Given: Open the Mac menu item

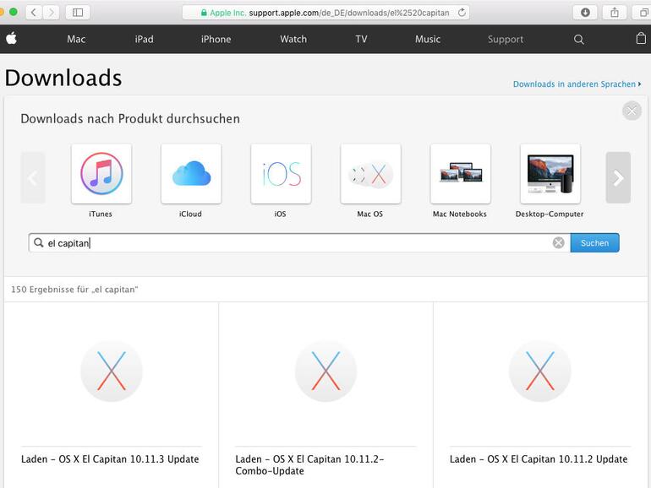Looking at the screenshot, I should 76,39.
